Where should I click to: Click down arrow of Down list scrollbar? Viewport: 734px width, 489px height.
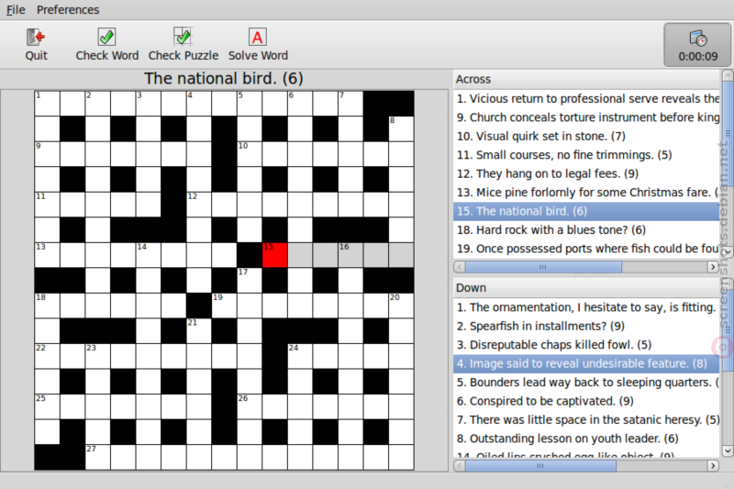[x=728, y=451]
